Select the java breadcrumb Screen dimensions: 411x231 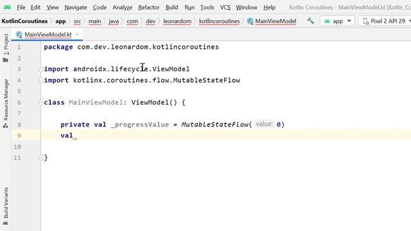point(114,21)
